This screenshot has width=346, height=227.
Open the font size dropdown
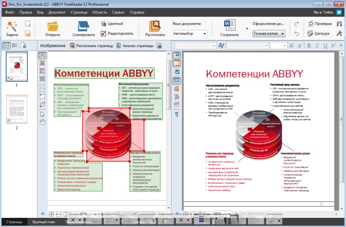point(278,46)
